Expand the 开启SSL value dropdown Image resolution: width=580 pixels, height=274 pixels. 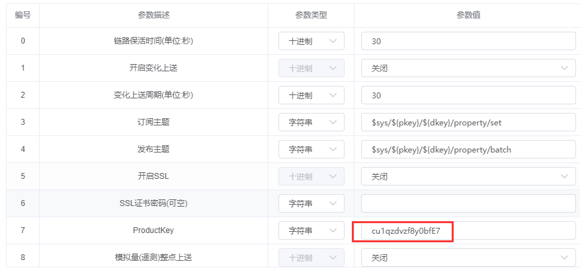point(468,177)
